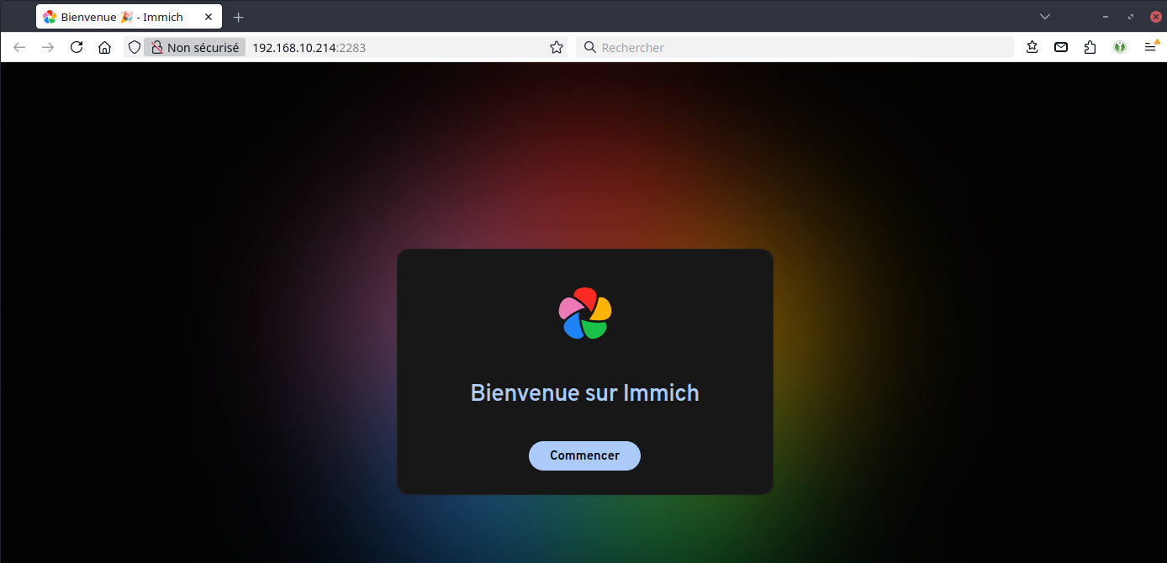Click the Immich flower logo
1167x563 pixels.
tap(585, 313)
